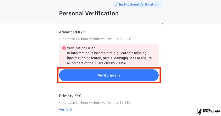Image resolution: width=221 pixels, height=116 pixels.
Task: Click the 80 BTC withdrawal limit description
Action: coord(96,103)
